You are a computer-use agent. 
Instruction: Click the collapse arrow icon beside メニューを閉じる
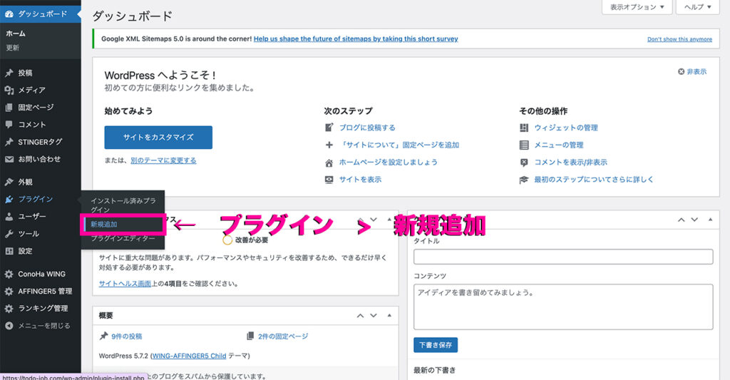pos(9,326)
